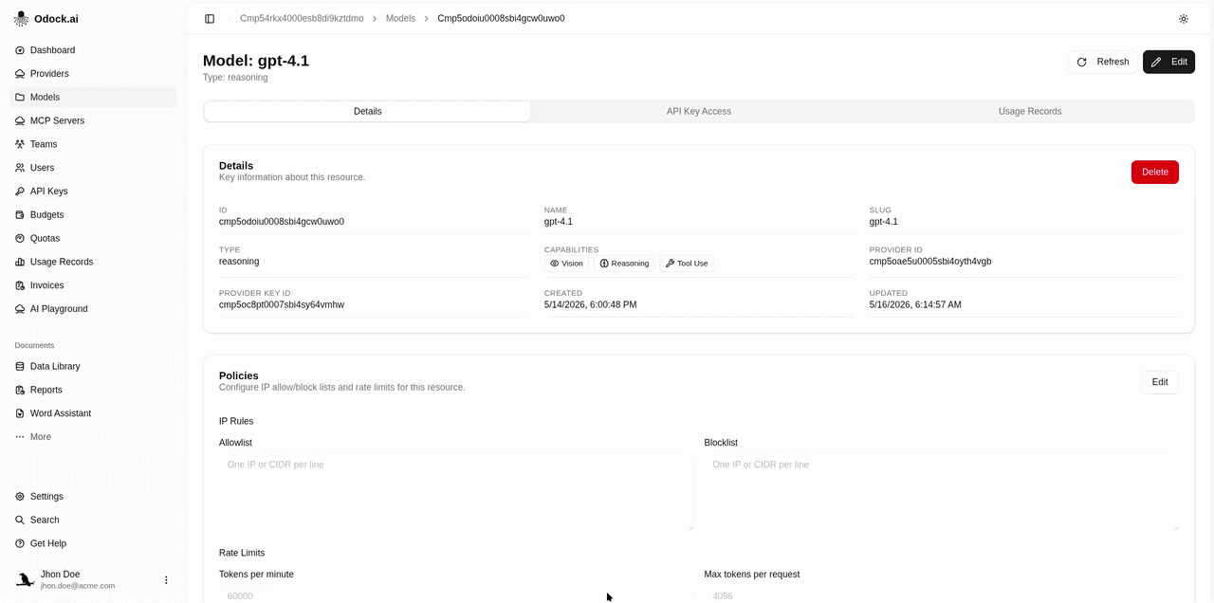Open Providers page in sidebar

pyautogui.click(x=93, y=74)
